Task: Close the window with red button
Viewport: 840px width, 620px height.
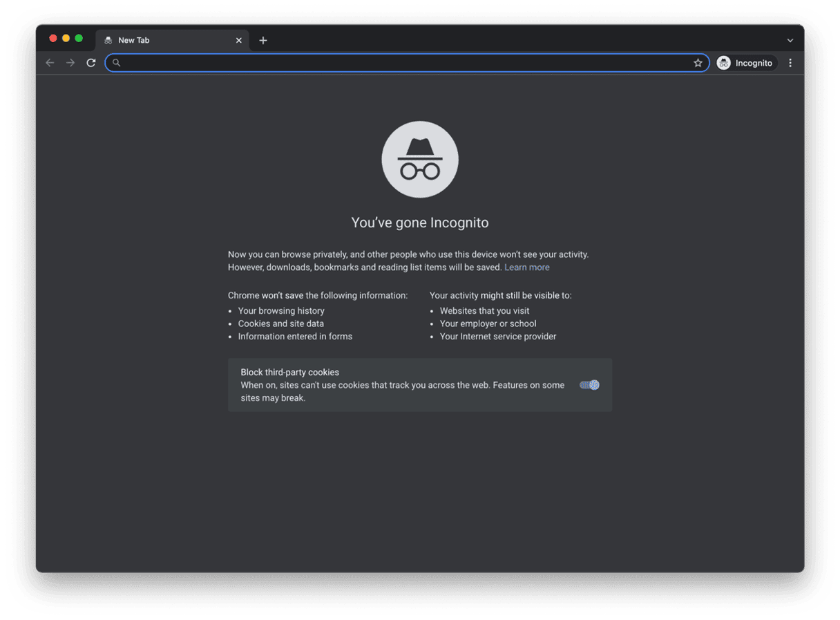Action: pyautogui.click(x=52, y=38)
